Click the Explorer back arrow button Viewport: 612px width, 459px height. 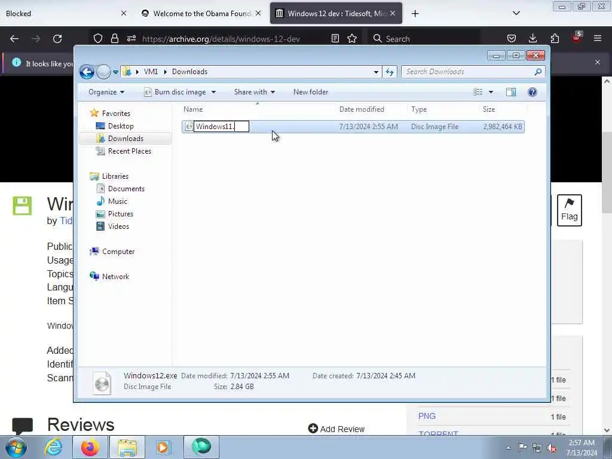(87, 72)
